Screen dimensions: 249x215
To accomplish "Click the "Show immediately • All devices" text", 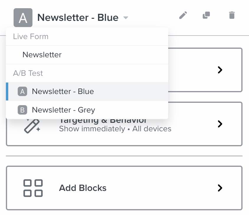I will [115, 129].
